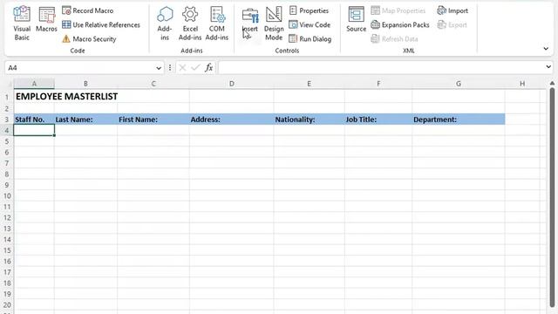Open COM Add-ins dialog
This screenshot has width=558, height=314.
pos(217,24)
